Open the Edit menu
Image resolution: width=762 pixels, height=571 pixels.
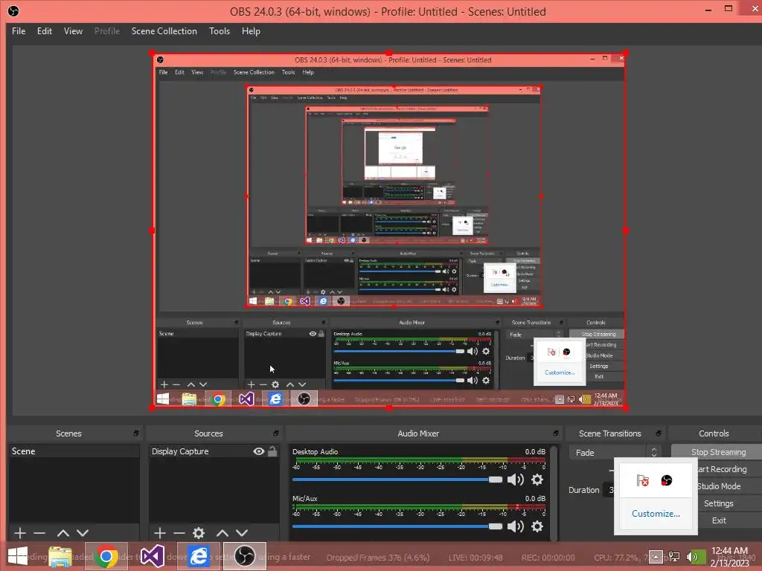pos(44,31)
